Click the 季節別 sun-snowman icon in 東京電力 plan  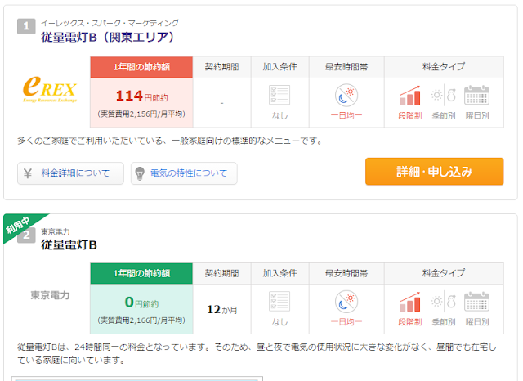click(x=444, y=302)
